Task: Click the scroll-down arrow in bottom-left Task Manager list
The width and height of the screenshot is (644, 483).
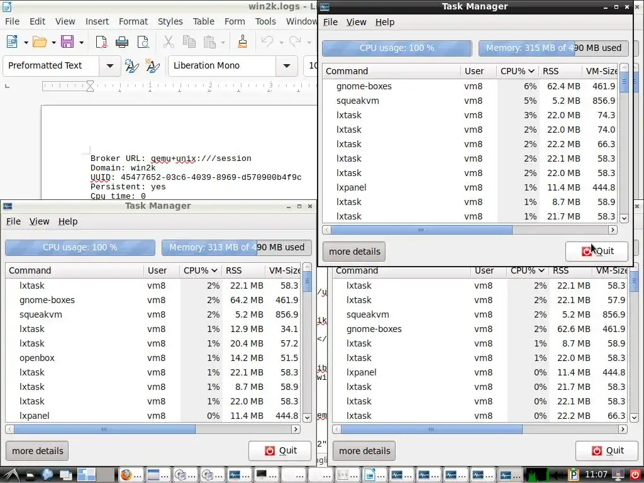Action: (307, 418)
